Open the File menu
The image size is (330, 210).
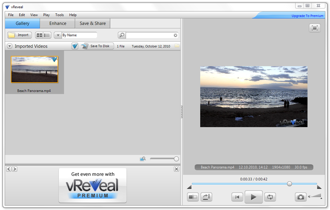click(x=11, y=15)
